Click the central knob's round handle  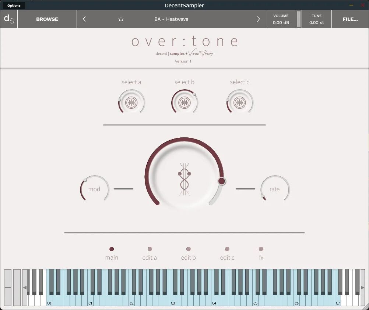[x=221, y=181]
